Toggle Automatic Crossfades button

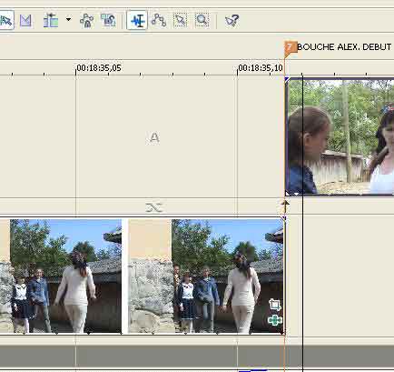[25, 20]
